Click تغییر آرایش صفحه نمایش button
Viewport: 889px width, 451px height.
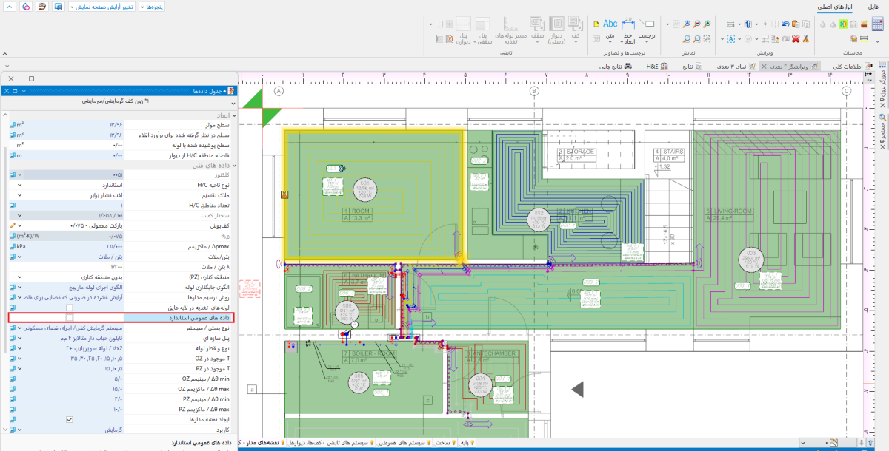point(103,7)
